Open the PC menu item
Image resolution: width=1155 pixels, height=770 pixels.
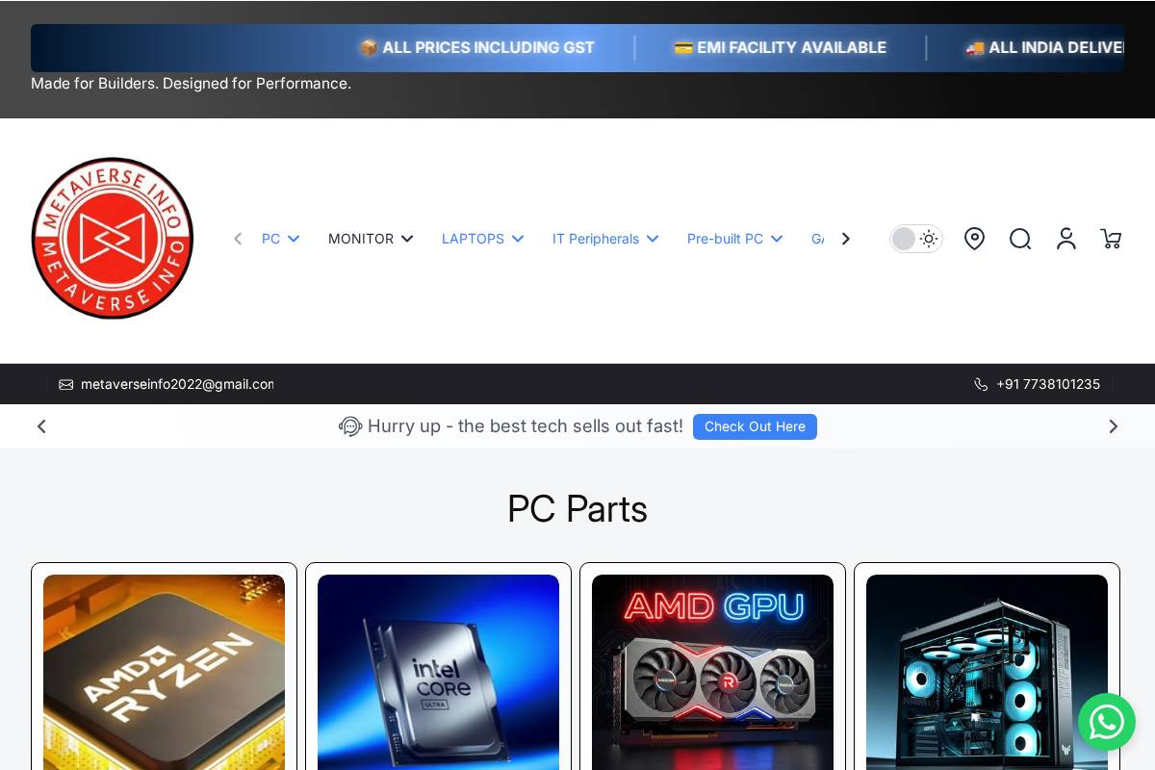[271, 239]
